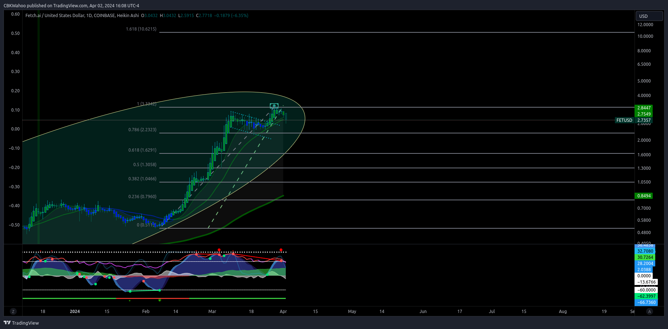Select the teal marker box above the latest candles
668x329 pixels.
point(274,106)
